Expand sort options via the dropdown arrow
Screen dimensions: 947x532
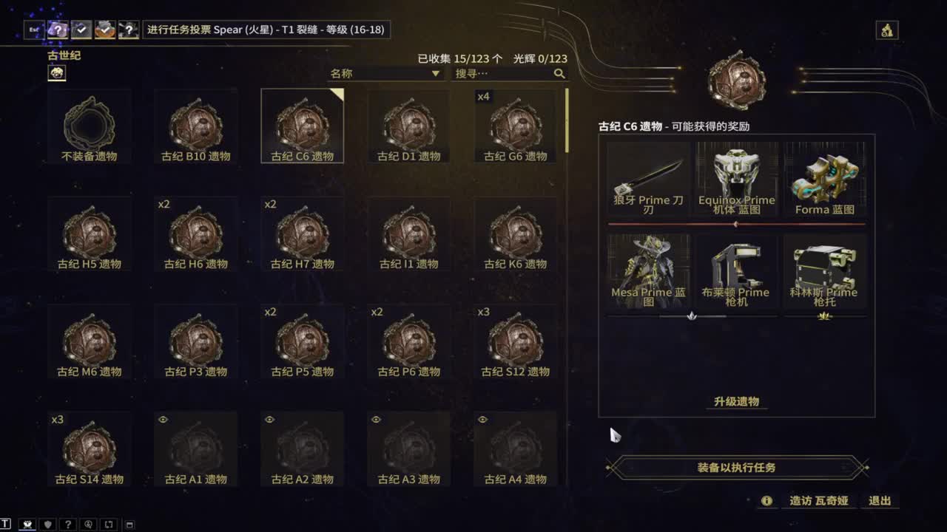435,74
